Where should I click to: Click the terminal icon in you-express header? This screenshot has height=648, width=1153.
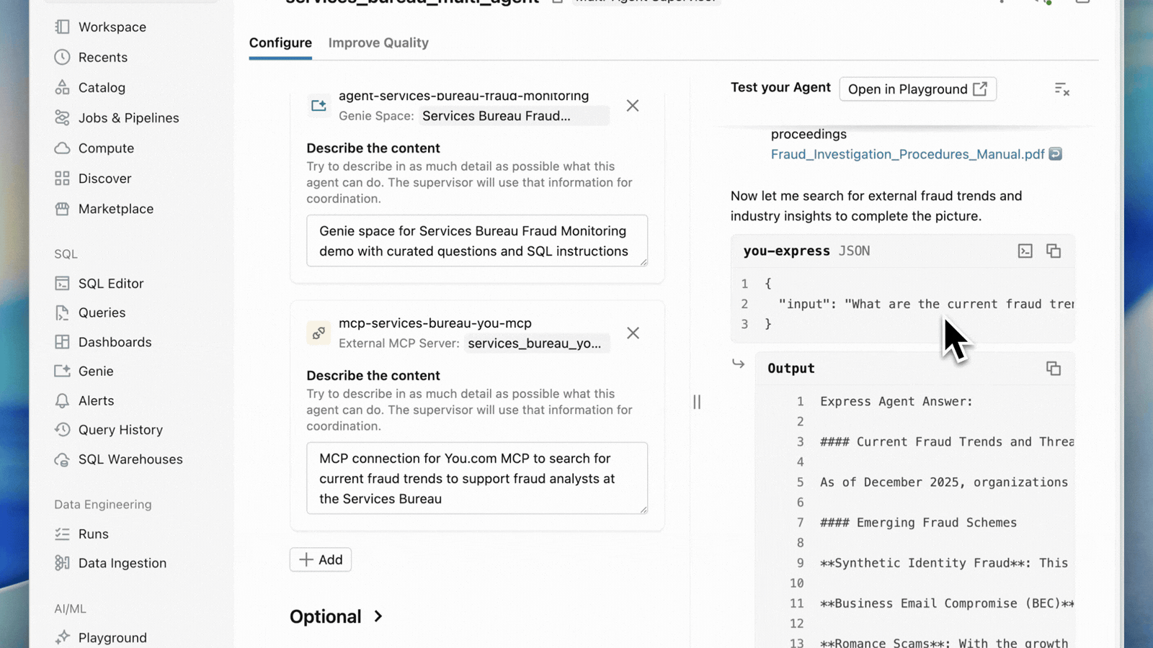1025,251
